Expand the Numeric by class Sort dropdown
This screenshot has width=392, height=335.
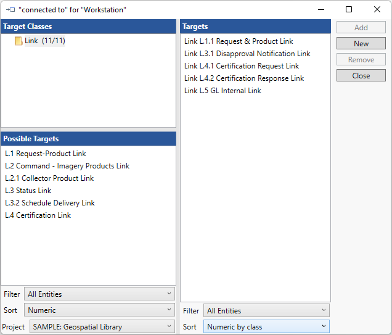(x=266, y=327)
